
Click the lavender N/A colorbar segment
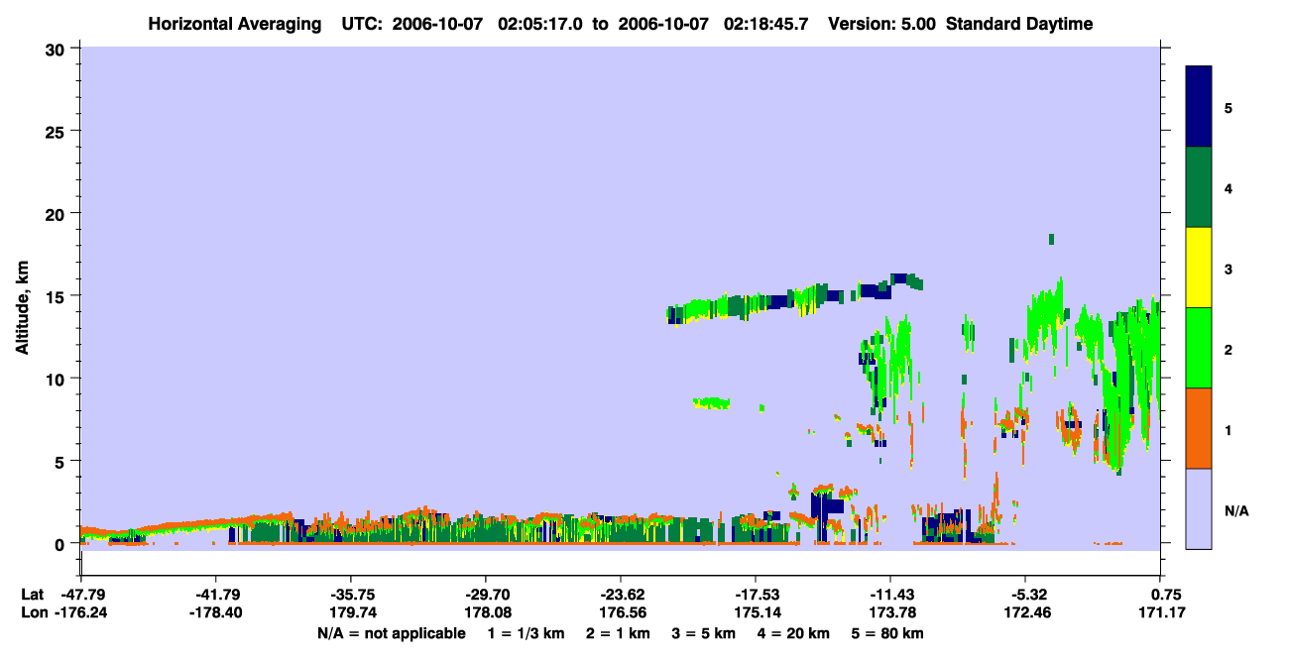1199,508
